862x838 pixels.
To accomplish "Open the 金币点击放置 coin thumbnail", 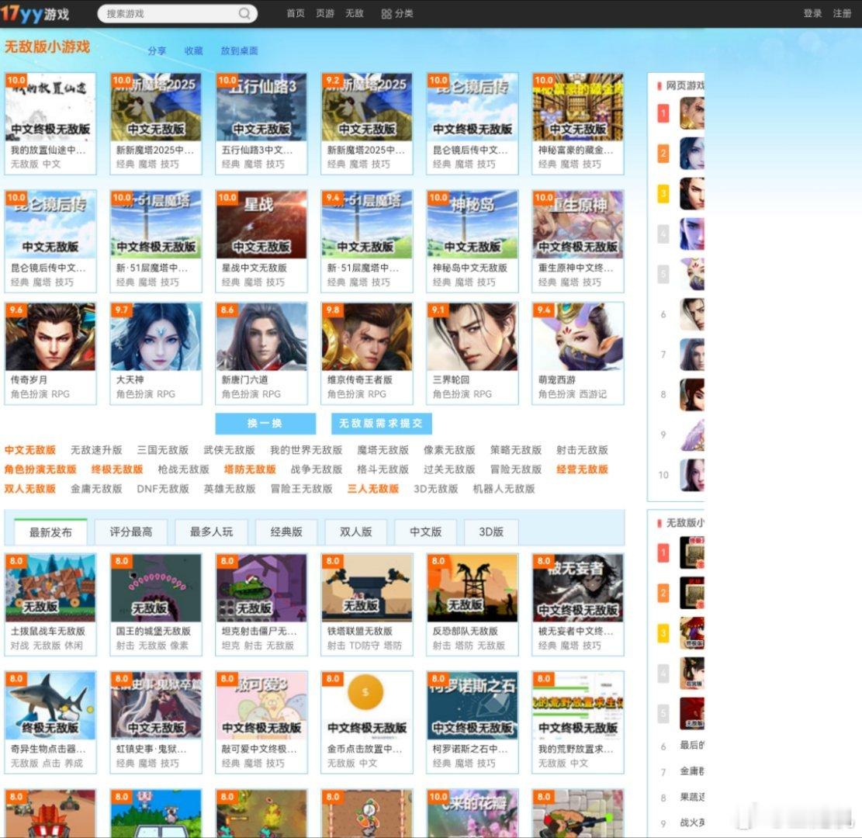I will tap(367, 705).
